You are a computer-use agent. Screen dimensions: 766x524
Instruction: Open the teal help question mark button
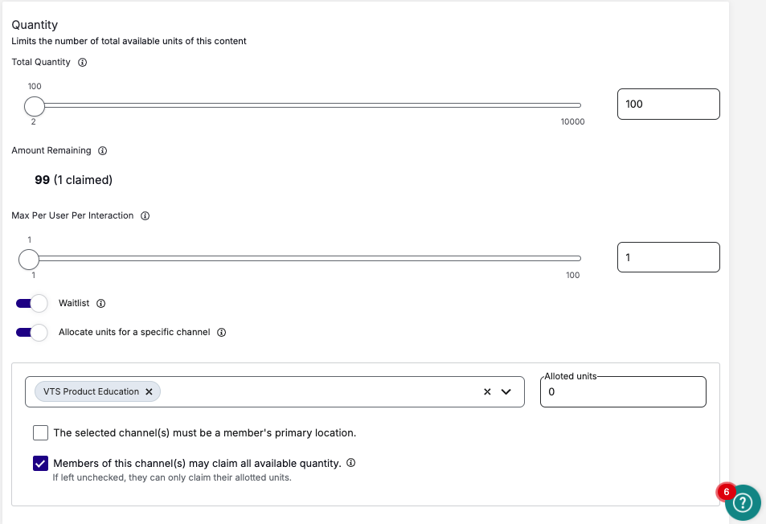[x=743, y=502]
